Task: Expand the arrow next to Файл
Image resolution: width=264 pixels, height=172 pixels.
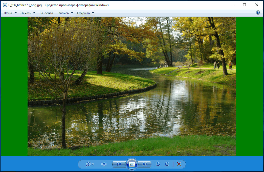Action: point(16,13)
